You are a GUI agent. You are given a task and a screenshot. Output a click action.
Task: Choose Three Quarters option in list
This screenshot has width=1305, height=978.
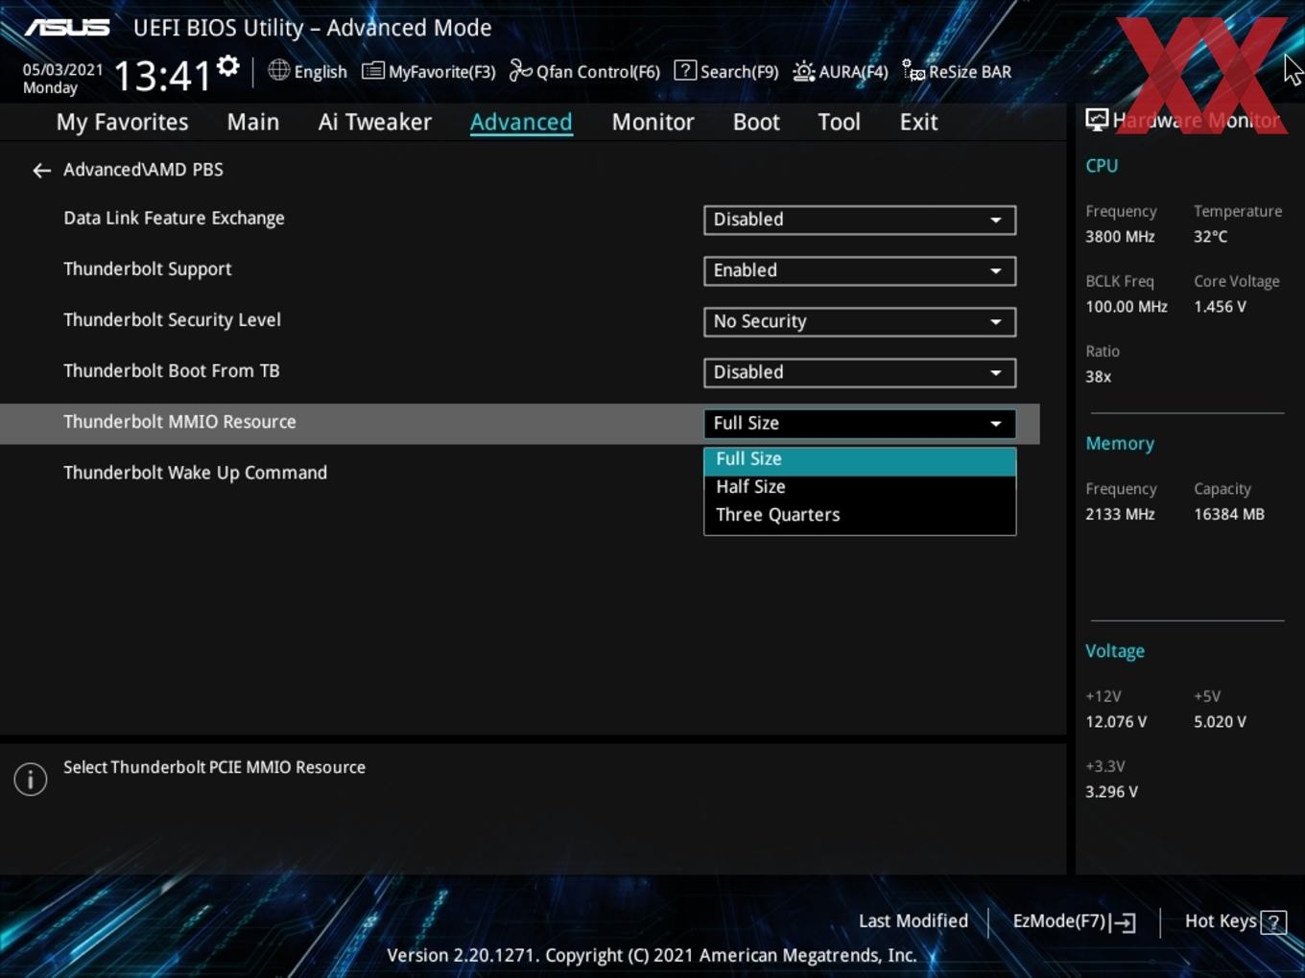coord(860,515)
